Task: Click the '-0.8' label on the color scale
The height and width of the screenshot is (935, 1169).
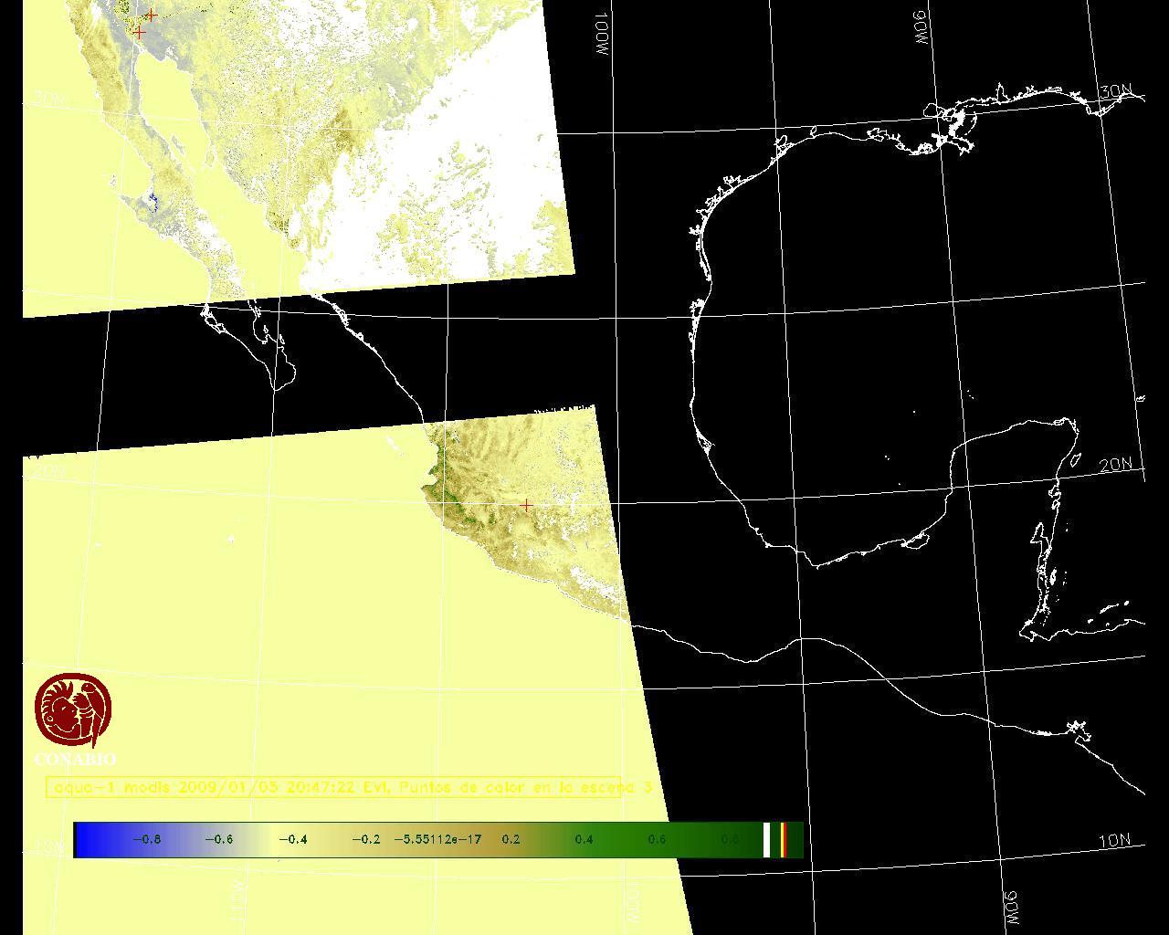Action: (x=147, y=839)
